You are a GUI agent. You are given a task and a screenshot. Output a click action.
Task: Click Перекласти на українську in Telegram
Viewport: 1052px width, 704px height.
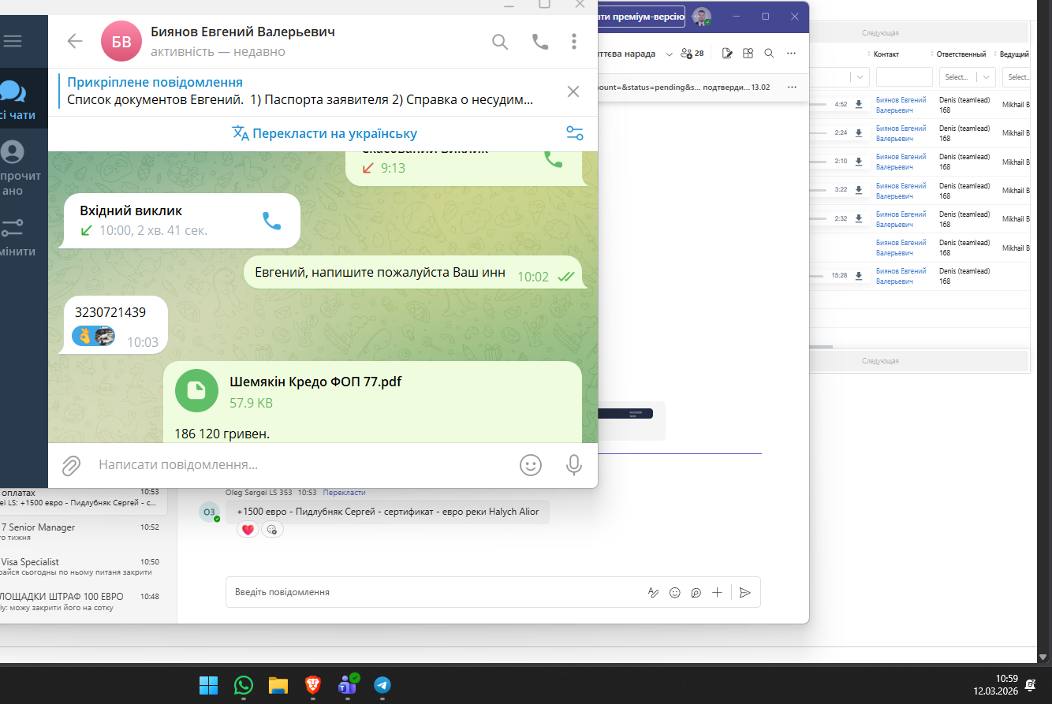(x=325, y=133)
